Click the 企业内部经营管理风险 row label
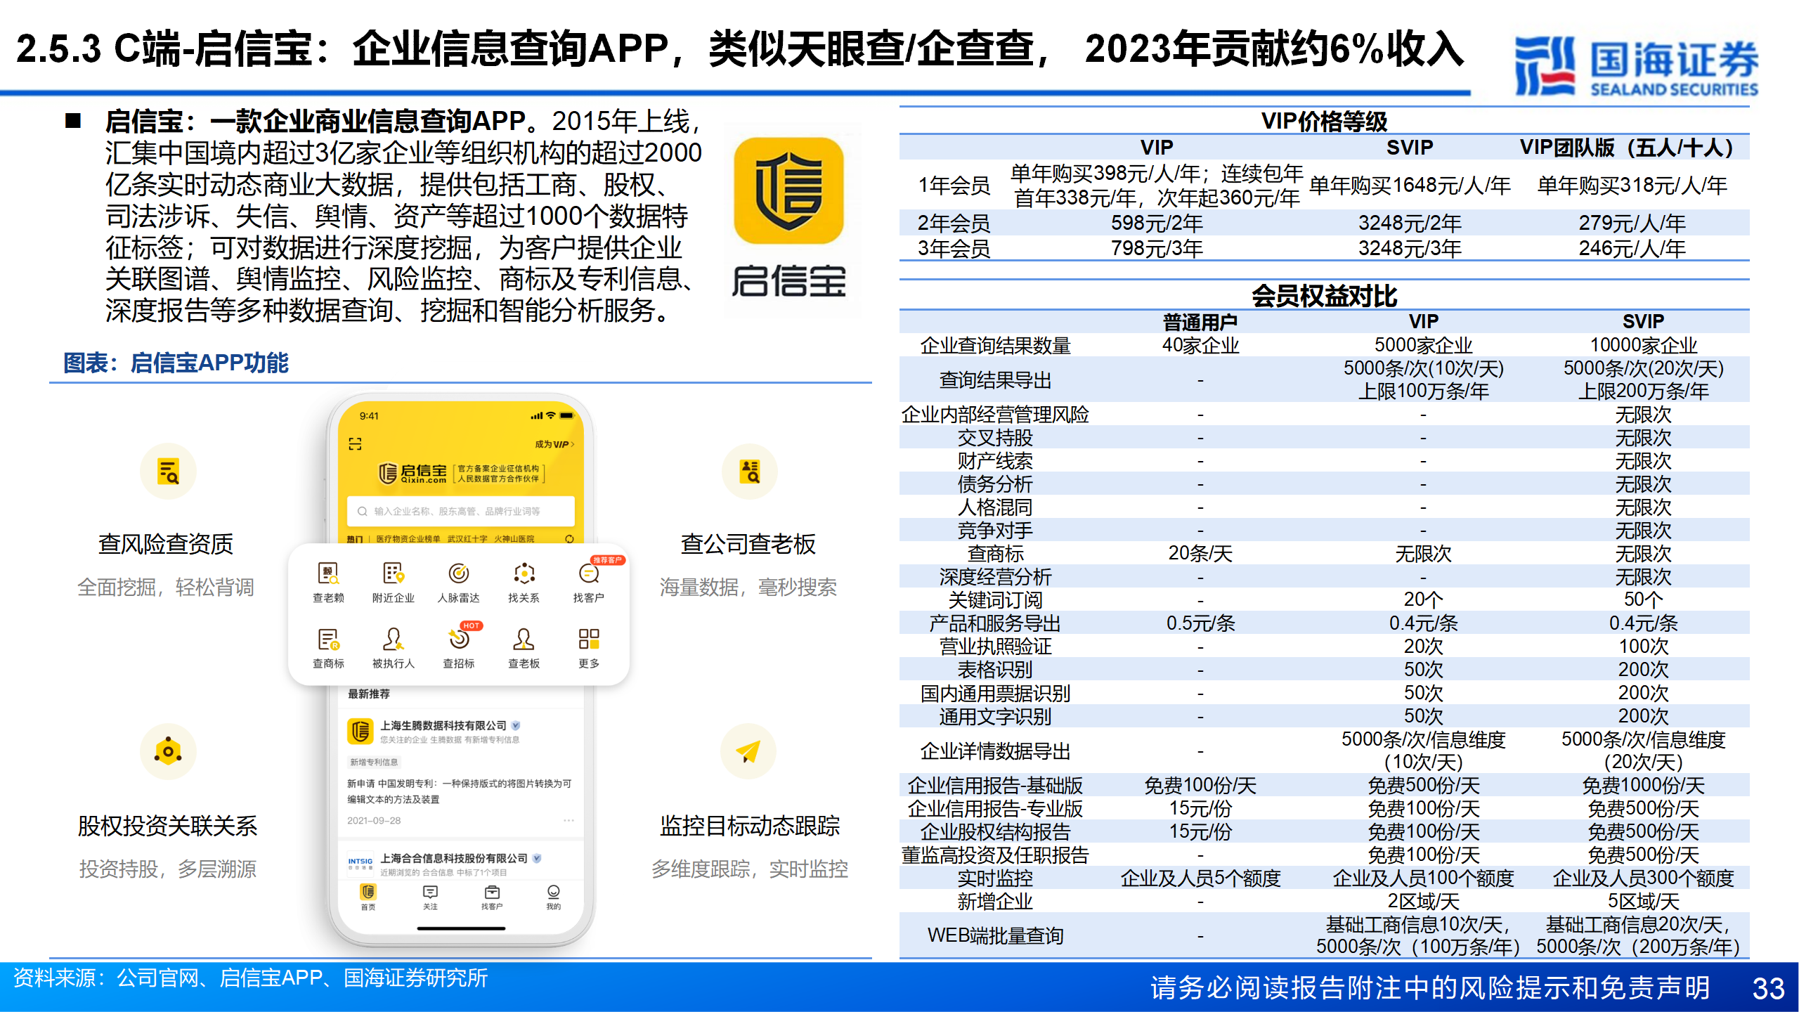Viewport: 1799px width, 1012px height. click(995, 415)
